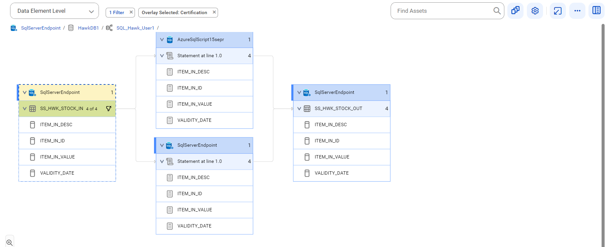
Task: Select ITEM_IN_ID column of SS_HWK_STOCK_OUT
Action: click(x=342, y=141)
